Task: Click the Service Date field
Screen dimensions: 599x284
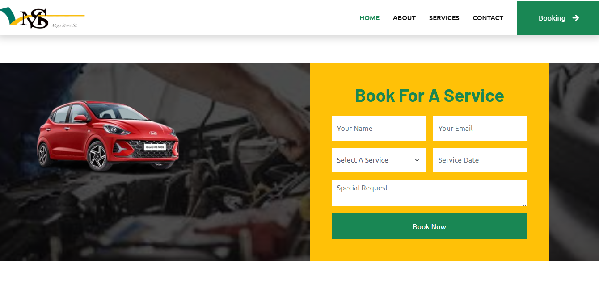Action: pyautogui.click(x=480, y=160)
